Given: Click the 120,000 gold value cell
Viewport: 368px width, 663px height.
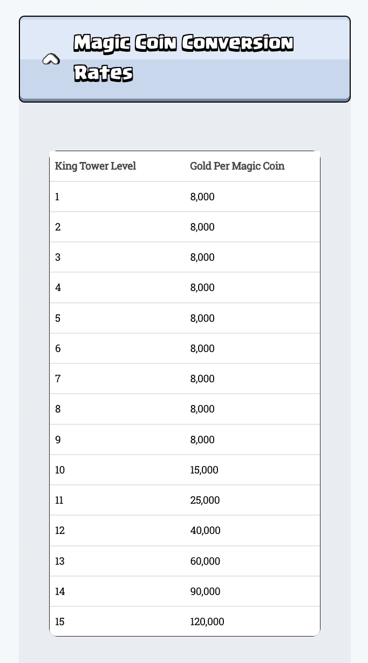Looking at the screenshot, I should tap(207, 621).
